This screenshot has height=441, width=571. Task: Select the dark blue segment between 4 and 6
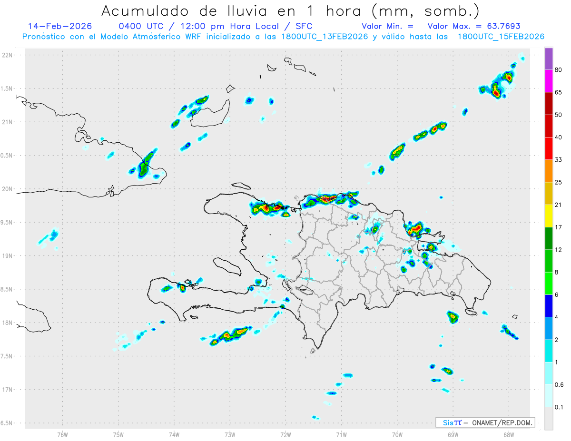point(549,306)
